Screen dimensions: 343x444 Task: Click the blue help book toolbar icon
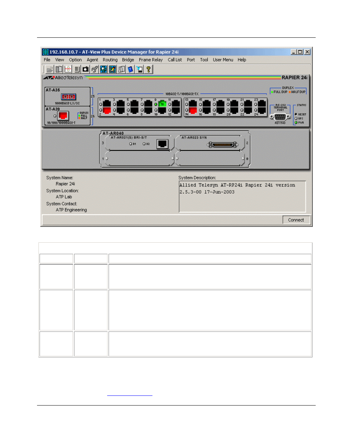tap(130, 69)
